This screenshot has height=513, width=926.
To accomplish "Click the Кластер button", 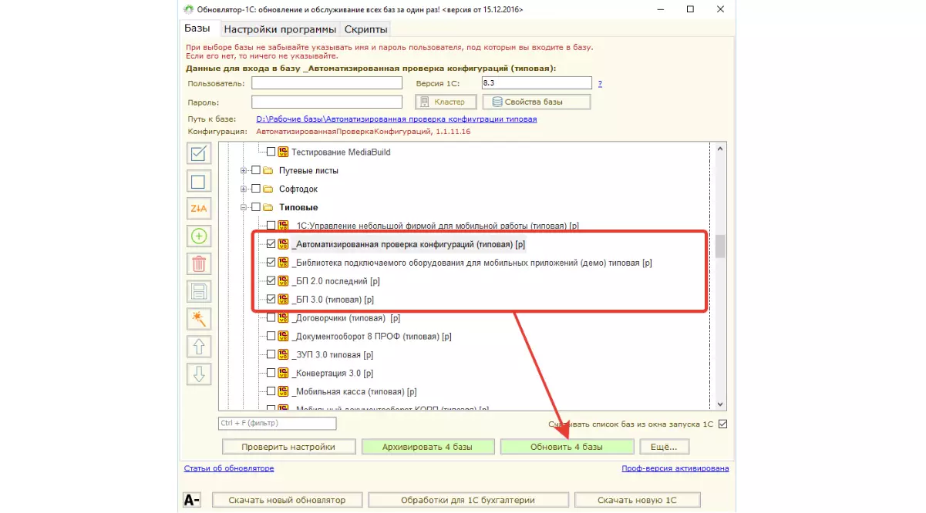I will coord(446,102).
